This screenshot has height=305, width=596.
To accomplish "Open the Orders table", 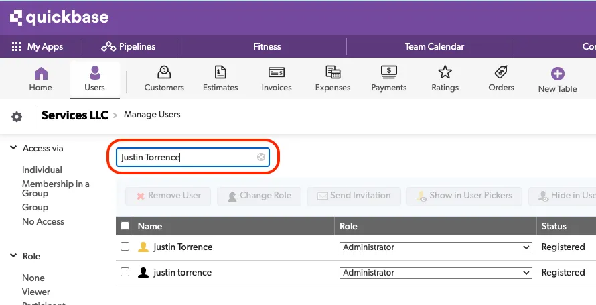I will pos(501,80).
